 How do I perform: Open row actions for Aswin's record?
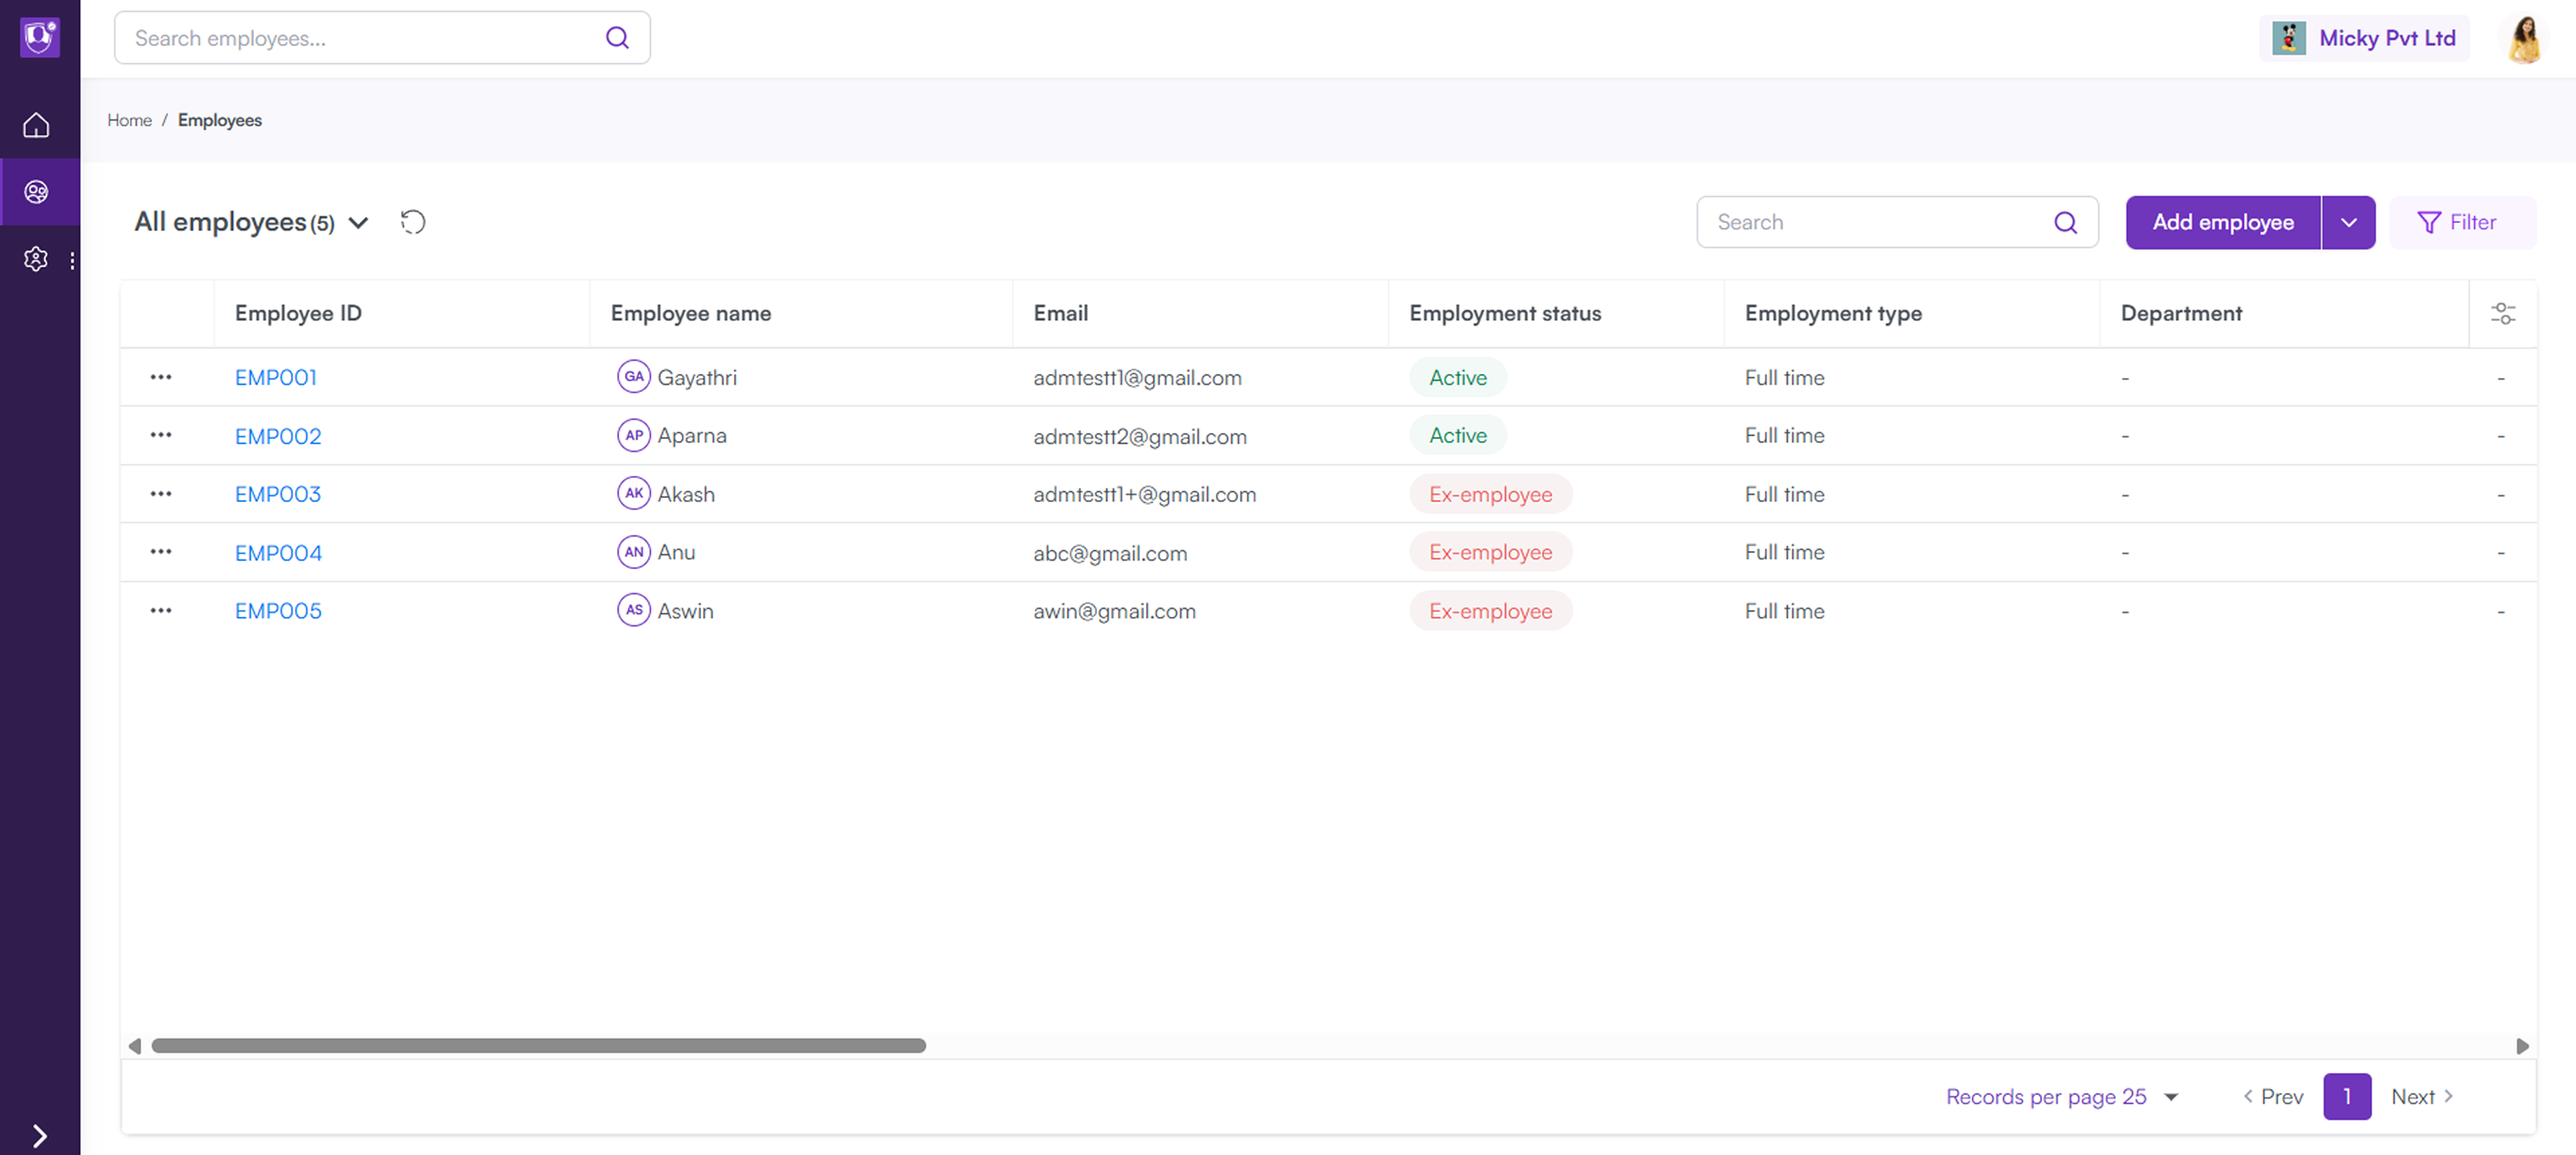[161, 611]
